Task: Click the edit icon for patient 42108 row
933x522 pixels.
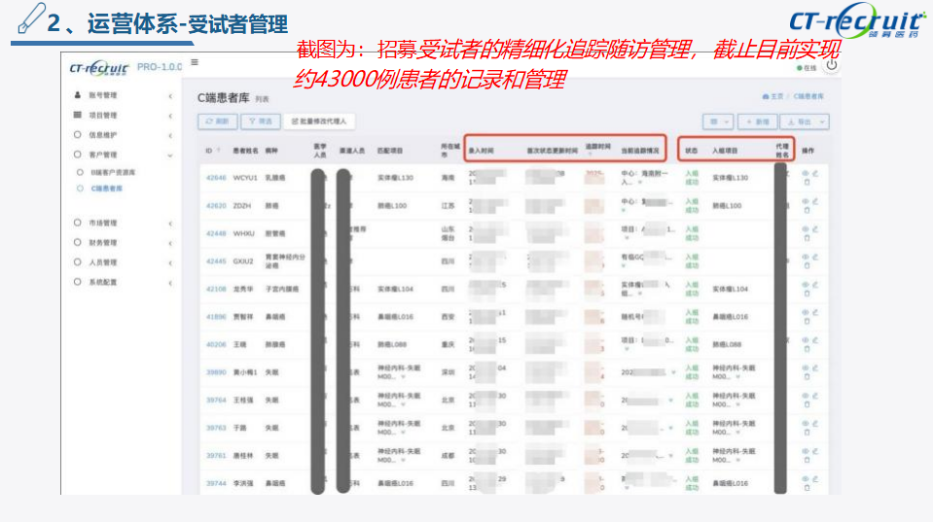Action: [x=815, y=285]
